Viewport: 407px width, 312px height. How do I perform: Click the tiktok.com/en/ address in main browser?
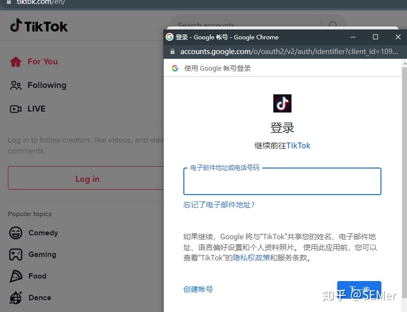(41, 2)
